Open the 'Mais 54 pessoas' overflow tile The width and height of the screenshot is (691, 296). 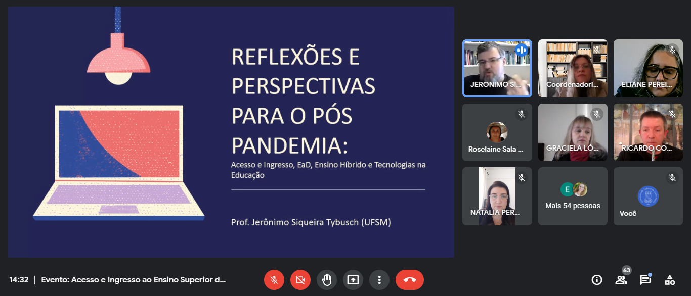(573, 196)
